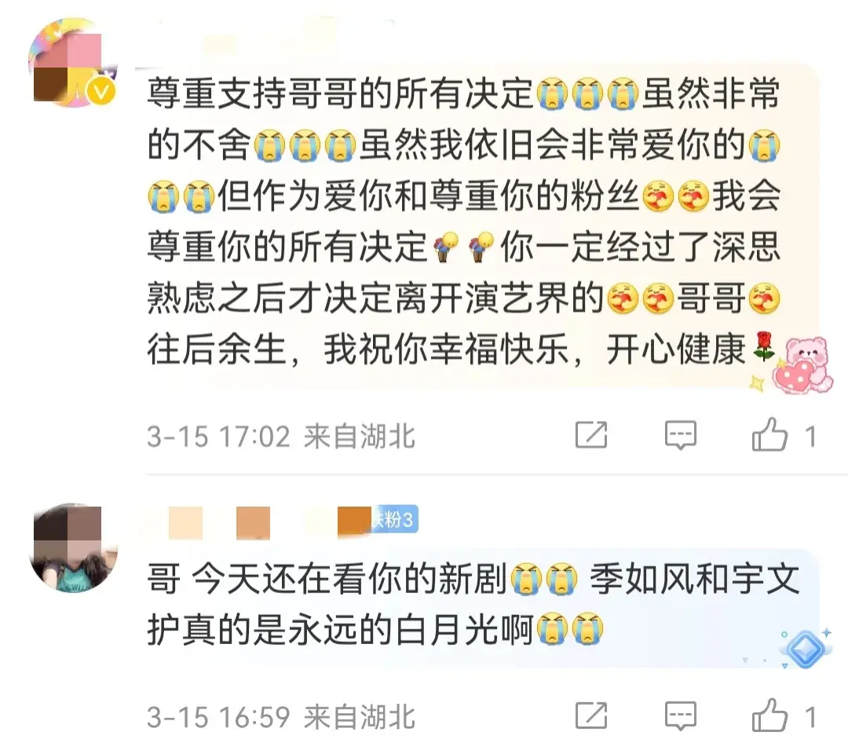Viewport: 848px width, 743px height.
Task: Tap 来自湖北 next to 17:02
Action: pos(360,436)
